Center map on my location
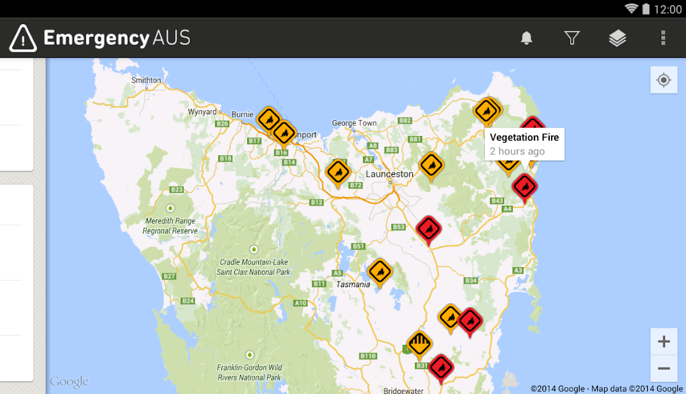 pos(664,80)
